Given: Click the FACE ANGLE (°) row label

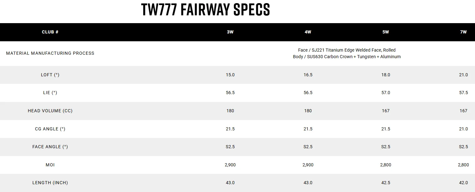Looking at the screenshot, I should [x=50, y=147].
